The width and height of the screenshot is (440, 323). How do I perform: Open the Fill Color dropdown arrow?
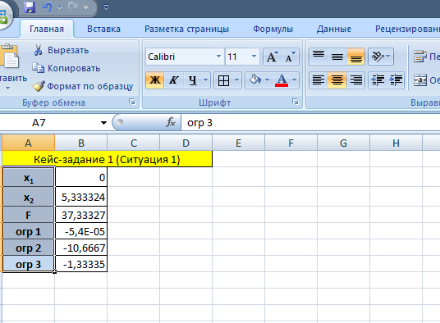267,80
